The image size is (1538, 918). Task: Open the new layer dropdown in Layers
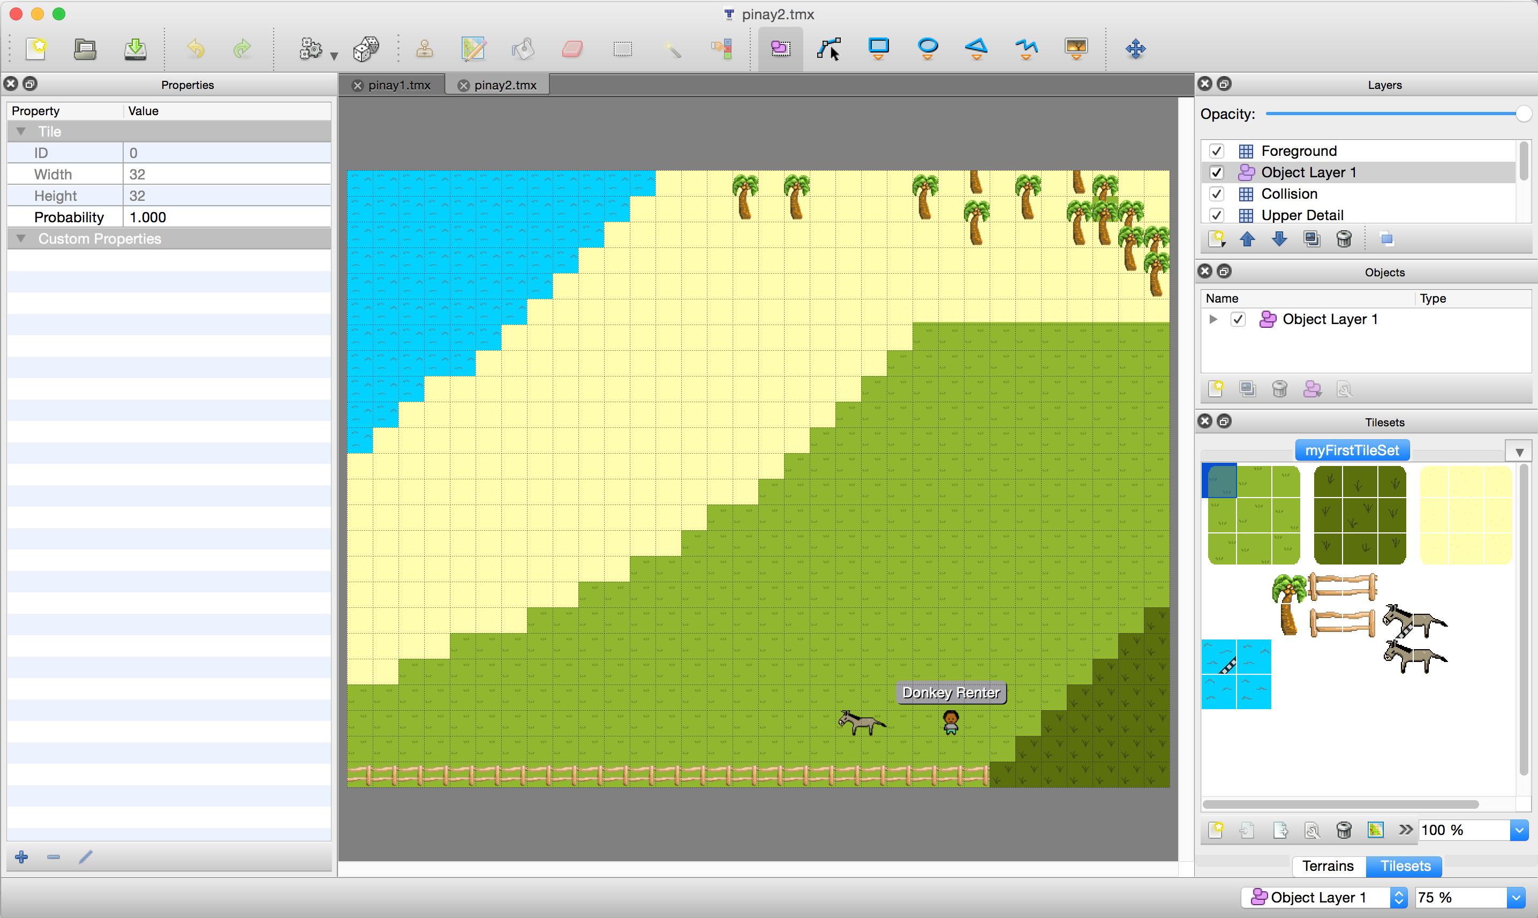click(1217, 239)
